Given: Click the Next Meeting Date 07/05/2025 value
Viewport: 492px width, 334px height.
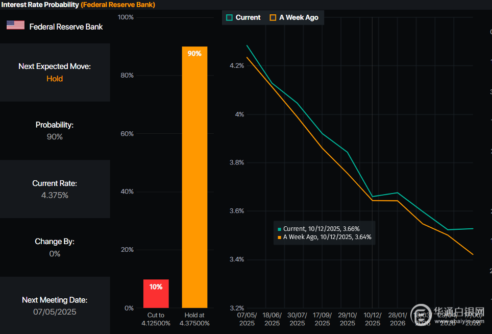Looking at the screenshot, I should (55, 312).
